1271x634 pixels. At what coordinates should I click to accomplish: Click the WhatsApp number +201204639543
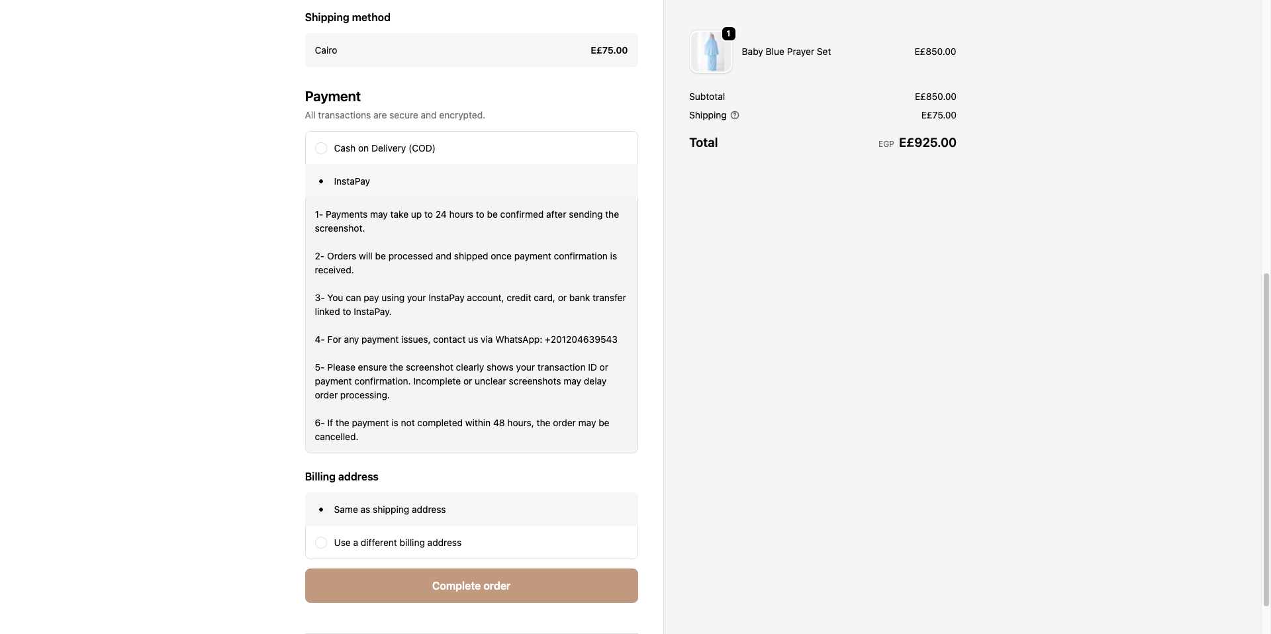click(x=581, y=340)
